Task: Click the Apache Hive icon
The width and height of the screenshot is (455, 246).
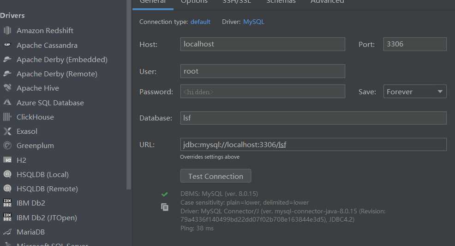Action: pos(7,88)
